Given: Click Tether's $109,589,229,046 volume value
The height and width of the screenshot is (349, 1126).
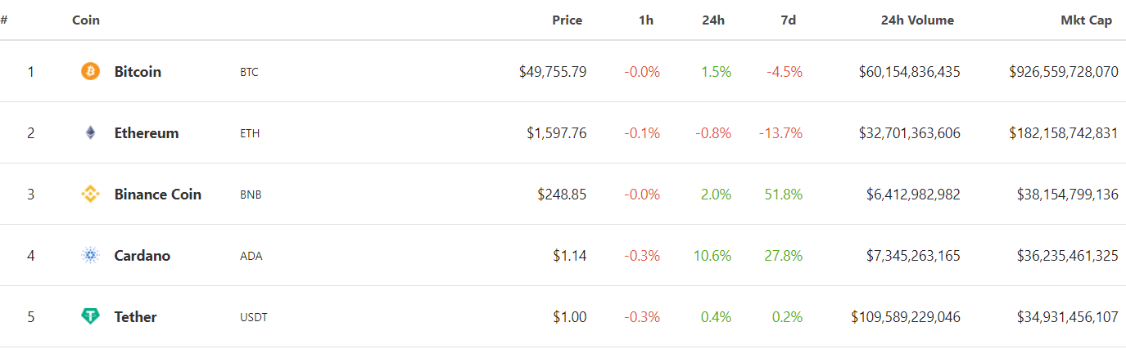Looking at the screenshot, I should point(905,317).
